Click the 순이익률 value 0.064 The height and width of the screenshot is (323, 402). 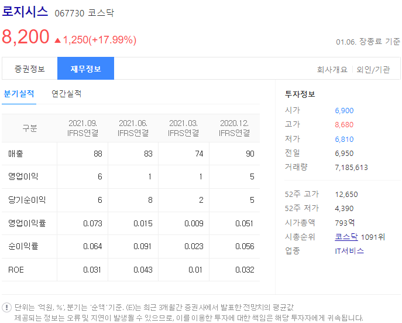pyautogui.click(x=92, y=246)
